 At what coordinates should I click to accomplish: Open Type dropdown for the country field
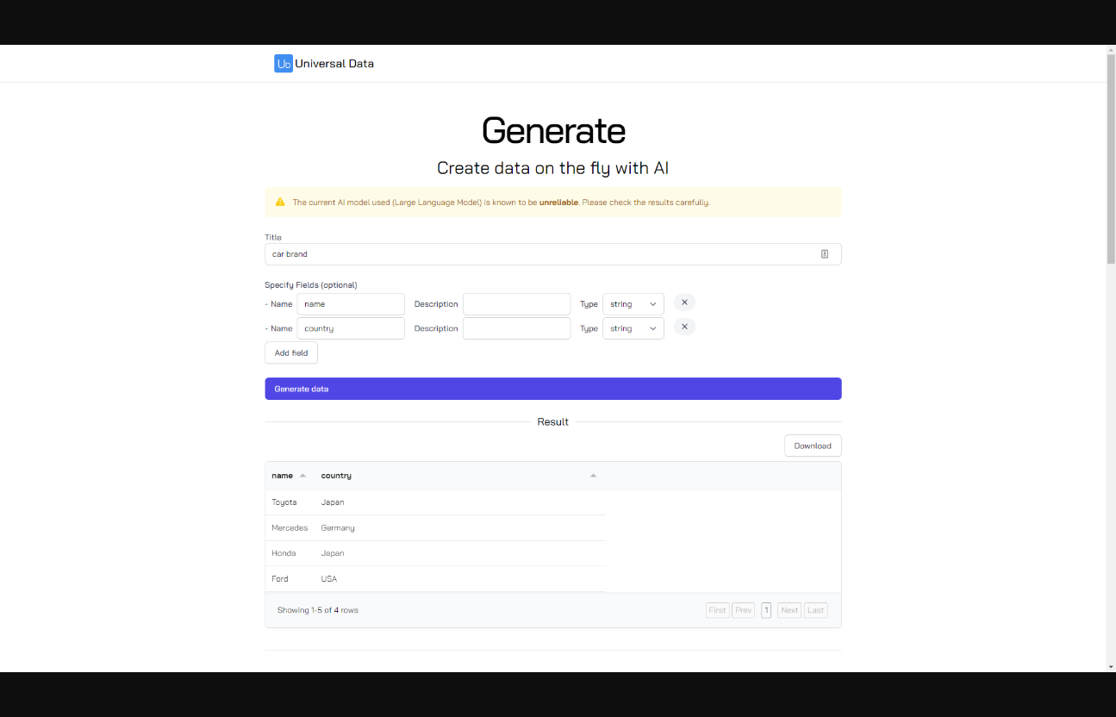click(x=633, y=328)
